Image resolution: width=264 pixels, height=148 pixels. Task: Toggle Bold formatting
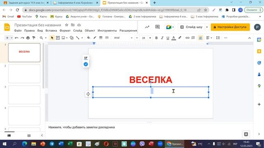click(156, 38)
